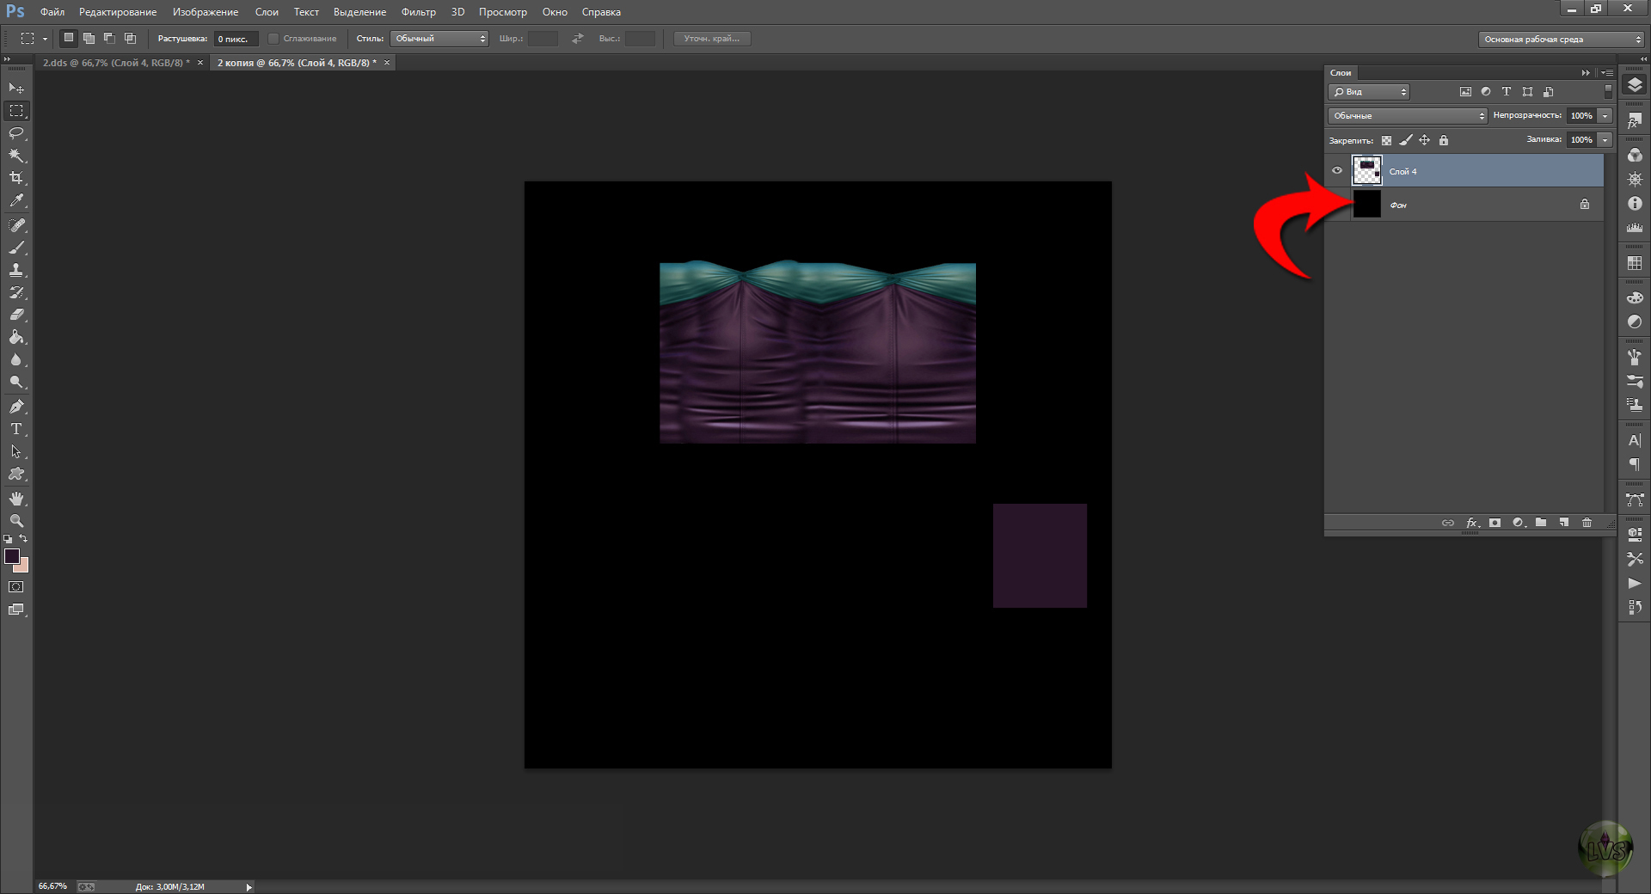Select the Pen tool

(x=16, y=407)
